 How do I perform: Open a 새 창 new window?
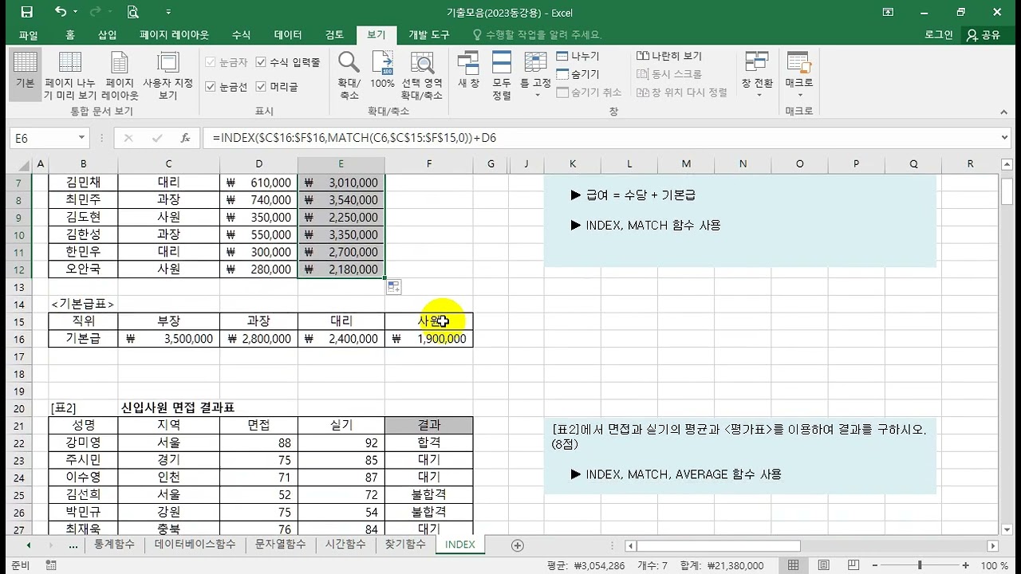click(x=468, y=70)
